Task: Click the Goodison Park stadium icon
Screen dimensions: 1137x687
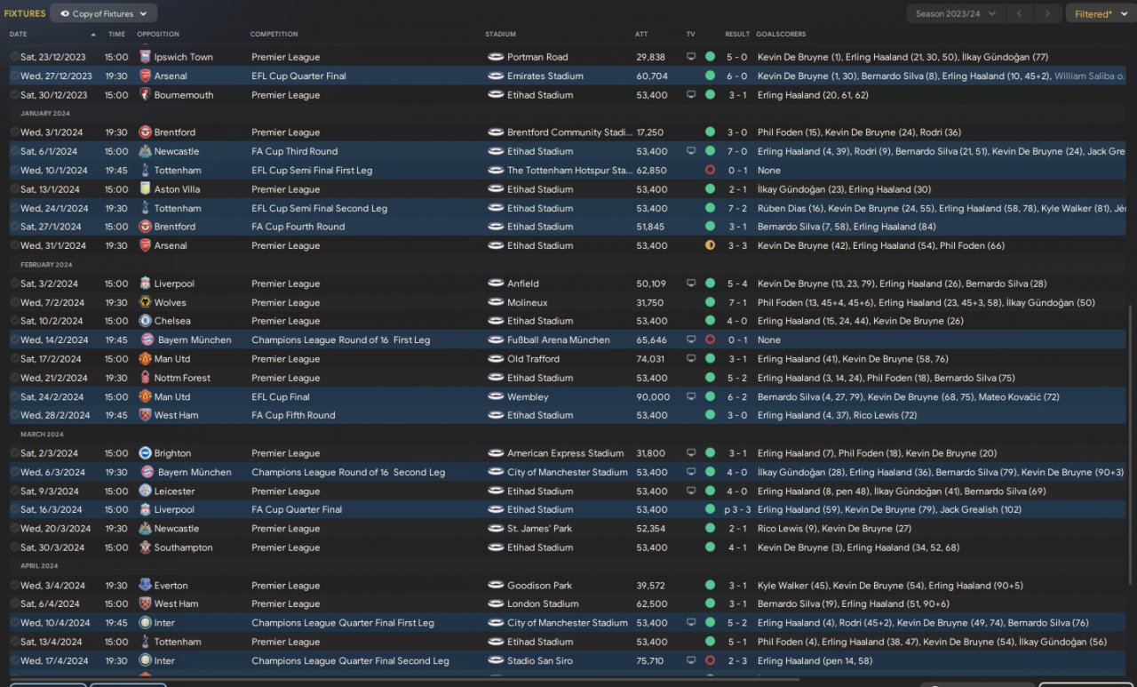Action: [x=496, y=586]
